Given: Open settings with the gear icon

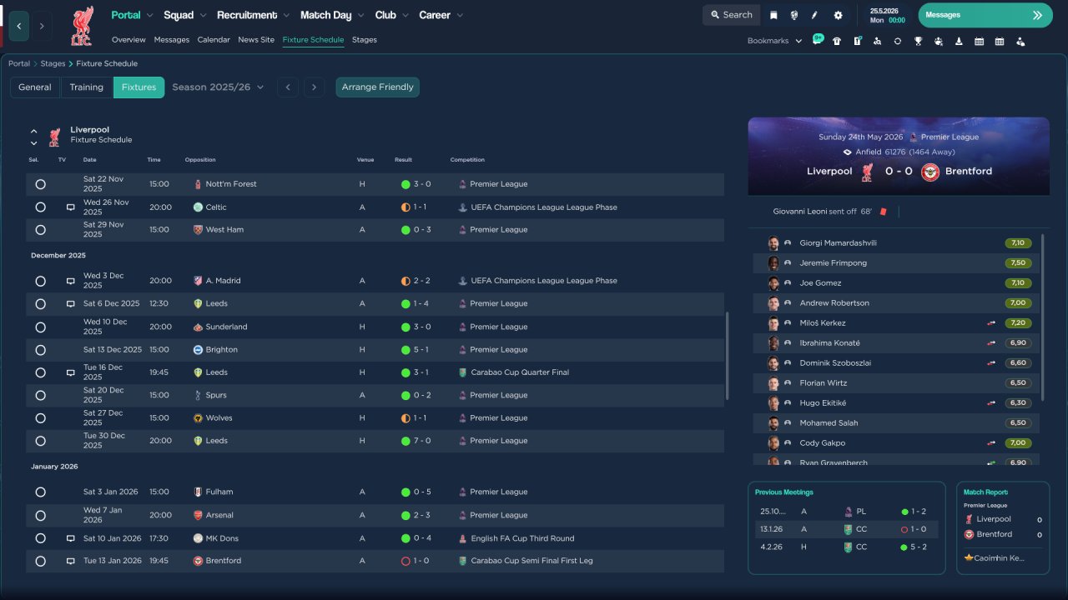Looking at the screenshot, I should tap(838, 15).
